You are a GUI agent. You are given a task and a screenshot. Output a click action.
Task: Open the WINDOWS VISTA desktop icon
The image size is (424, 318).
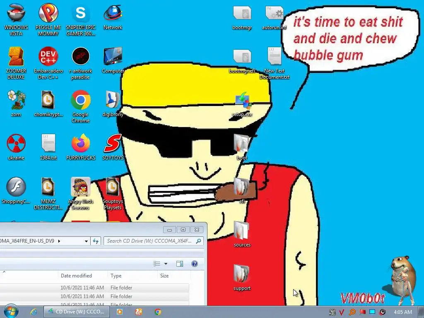click(16, 19)
